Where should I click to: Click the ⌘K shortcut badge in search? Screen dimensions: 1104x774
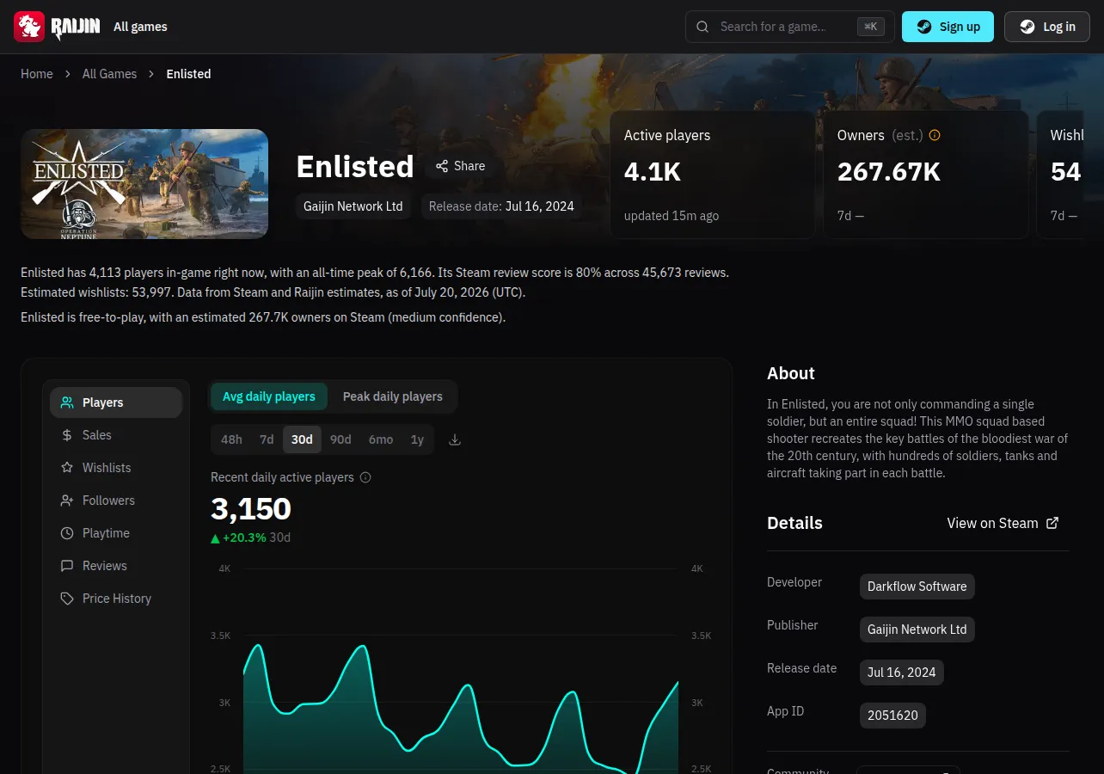click(x=871, y=27)
